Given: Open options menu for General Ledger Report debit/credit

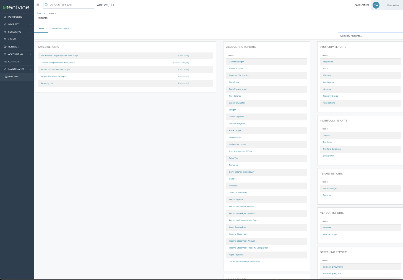Looking at the screenshot, I should pos(209,63).
